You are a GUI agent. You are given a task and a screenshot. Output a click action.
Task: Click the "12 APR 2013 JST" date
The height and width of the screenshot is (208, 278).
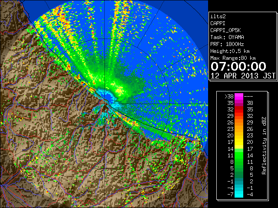click(243, 76)
